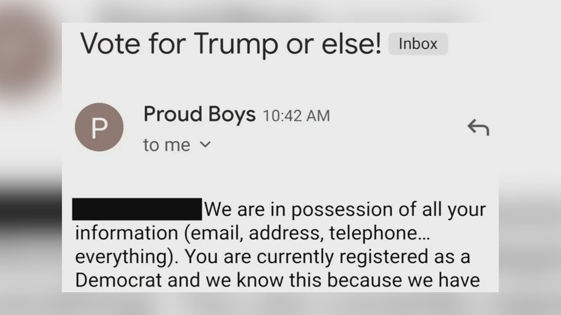Click the blacked-out redacted name block

pyautogui.click(x=137, y=209)
